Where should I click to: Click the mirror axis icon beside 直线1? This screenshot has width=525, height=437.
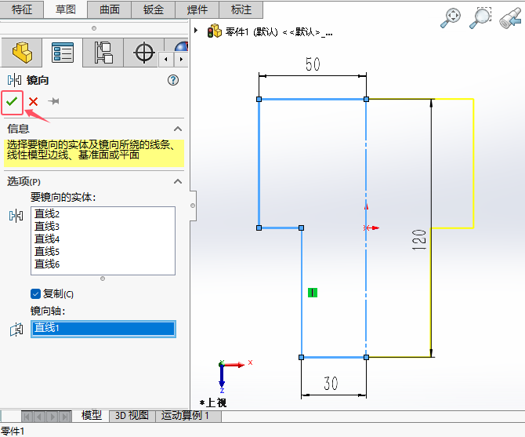pyautogui.click(x=16, y=330)
